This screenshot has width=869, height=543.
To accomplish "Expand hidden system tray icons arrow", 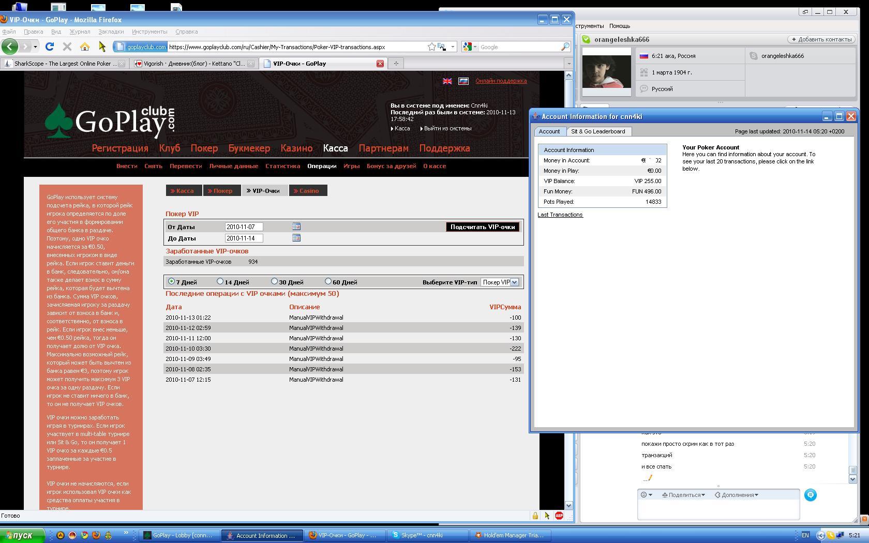I will [820, 535].
